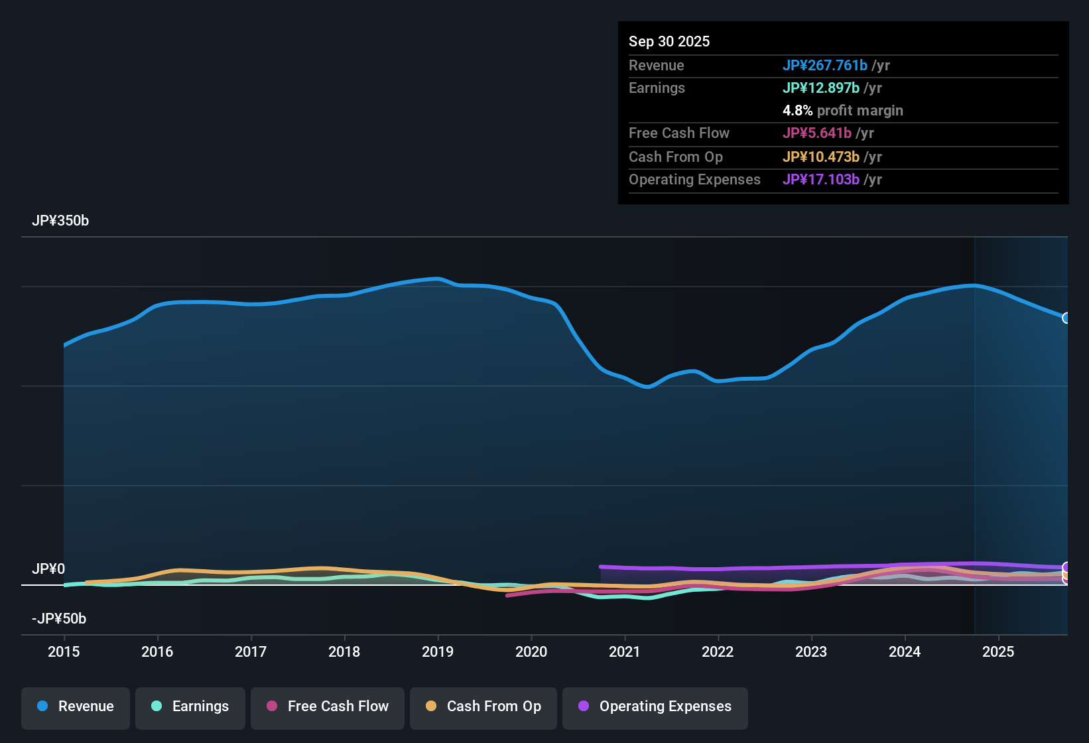Click the JP¥350b axis label
The width and height of the screenshot is (1089, 743).
[x=60, y=221]
